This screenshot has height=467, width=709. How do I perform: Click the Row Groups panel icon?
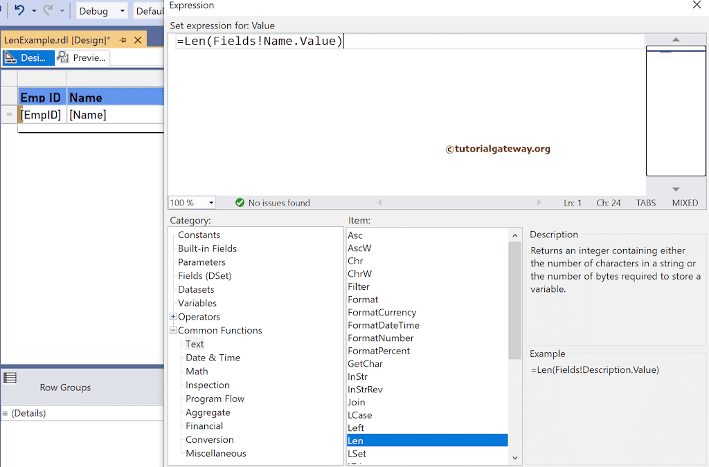click(x=10, y=376)
